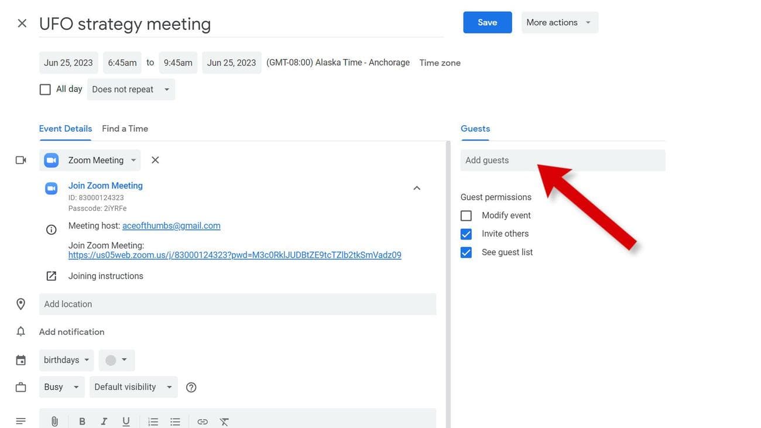Check the Modify event permission
761x428 pixels.
[466, 215]
